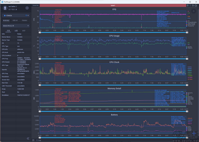
Task: Toggle the TotalCPU legend series
Action: pos(189,48)
